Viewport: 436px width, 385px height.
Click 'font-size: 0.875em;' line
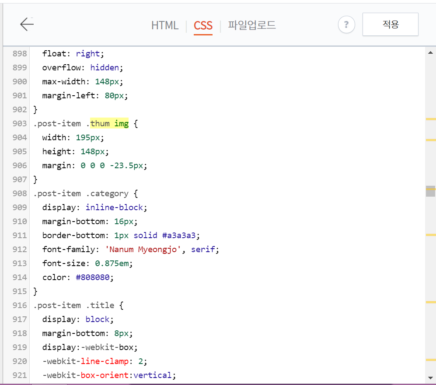coord(87,263)
